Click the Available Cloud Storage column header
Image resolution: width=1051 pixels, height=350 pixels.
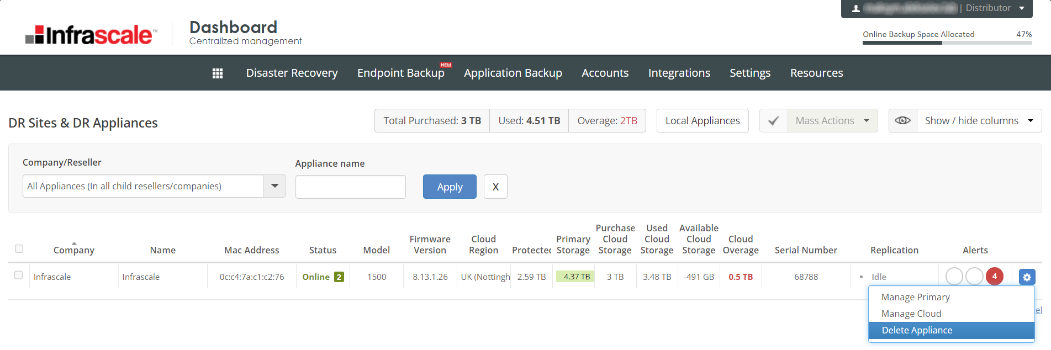click(x=699, y=239)
